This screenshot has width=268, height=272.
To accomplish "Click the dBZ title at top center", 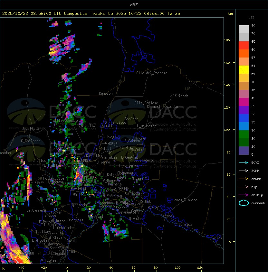I will pos(134,5).
